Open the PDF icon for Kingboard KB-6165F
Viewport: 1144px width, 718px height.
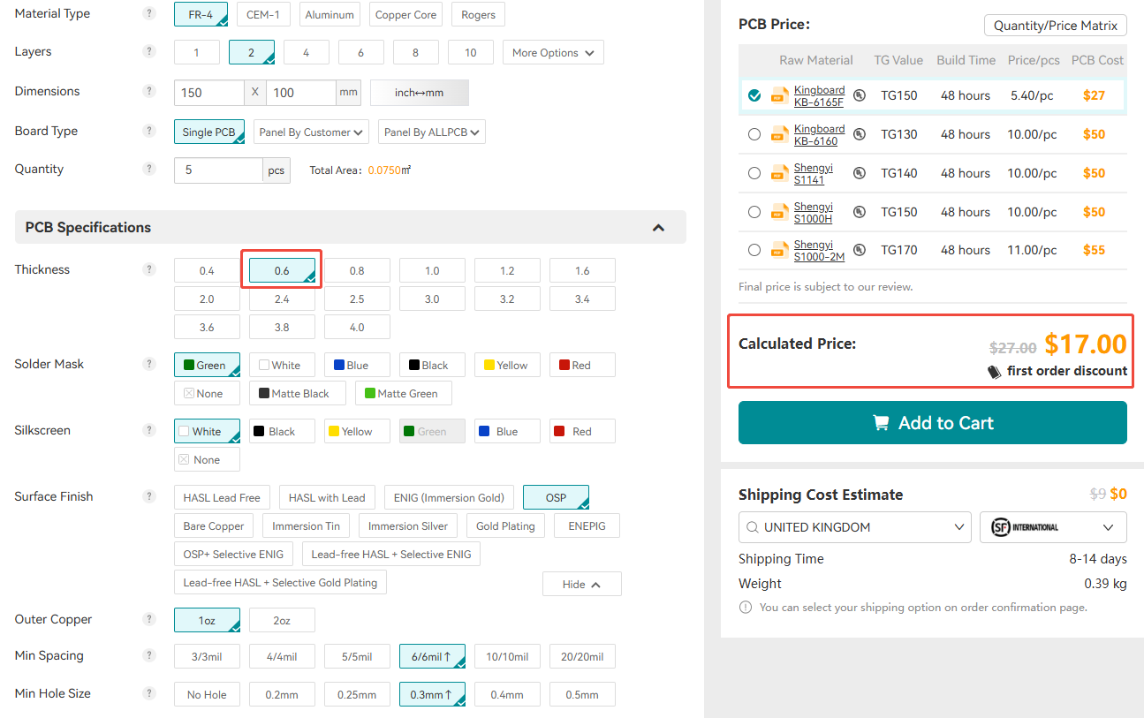point(779,95)
